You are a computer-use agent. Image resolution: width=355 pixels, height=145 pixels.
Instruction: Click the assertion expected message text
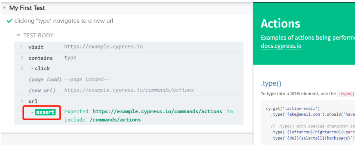(x=148, y=116)
